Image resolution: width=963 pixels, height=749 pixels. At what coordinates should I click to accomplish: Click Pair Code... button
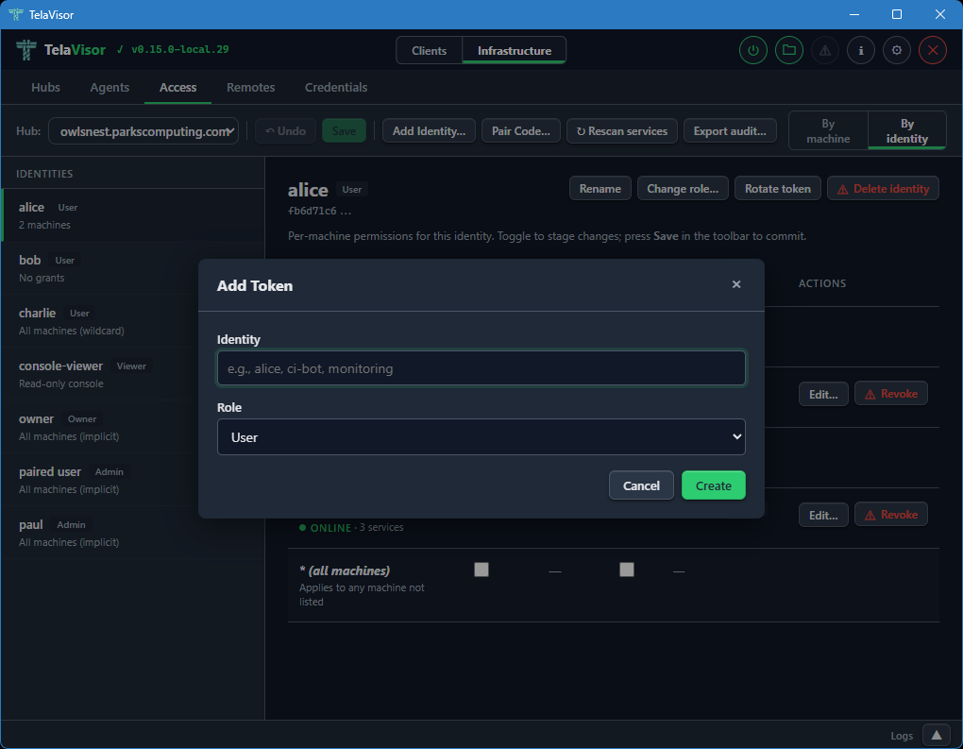521,131
